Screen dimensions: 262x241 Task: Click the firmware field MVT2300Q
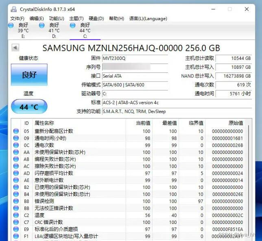point(135,58)
